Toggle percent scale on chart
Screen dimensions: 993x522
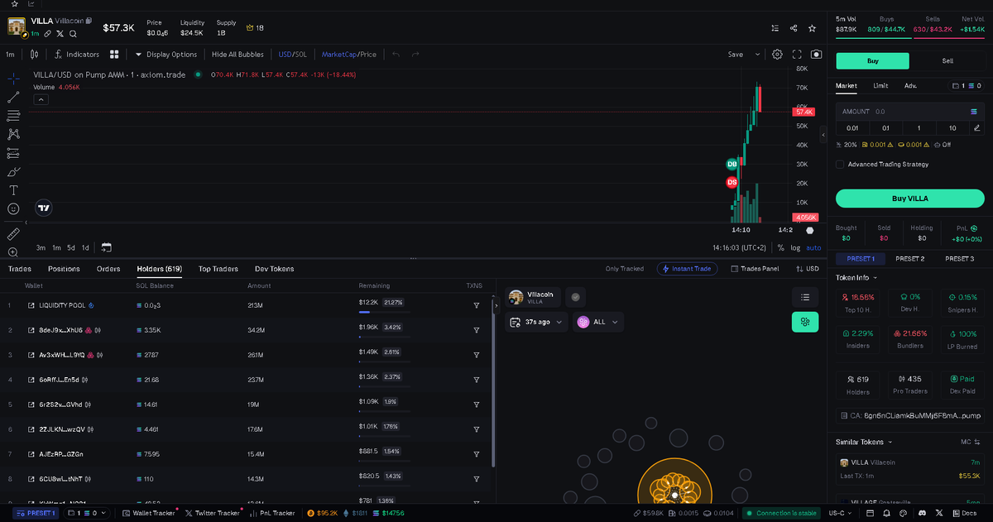780,247
